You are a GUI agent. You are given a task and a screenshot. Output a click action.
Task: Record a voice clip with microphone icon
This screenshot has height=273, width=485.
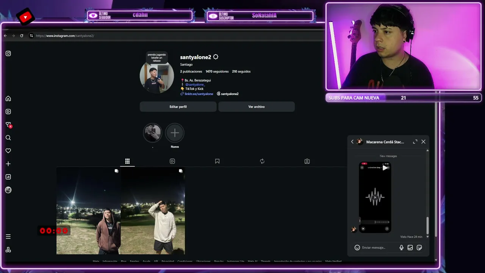point(401,248)
